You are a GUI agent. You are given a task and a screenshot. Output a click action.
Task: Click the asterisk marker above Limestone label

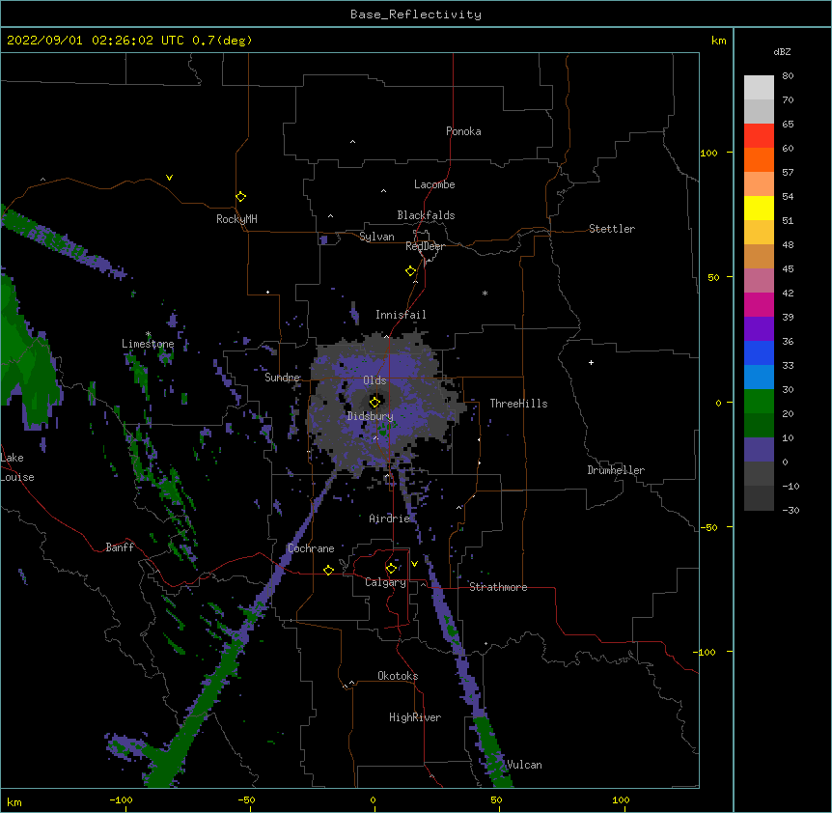[x=149, y=334]
